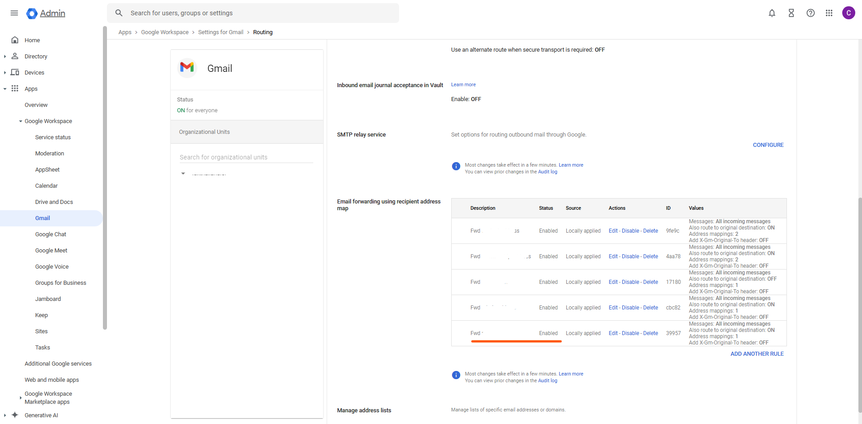Open Overview in sidebar
The width and height of the screenshot is (862, 424).
tap(36, 105)
